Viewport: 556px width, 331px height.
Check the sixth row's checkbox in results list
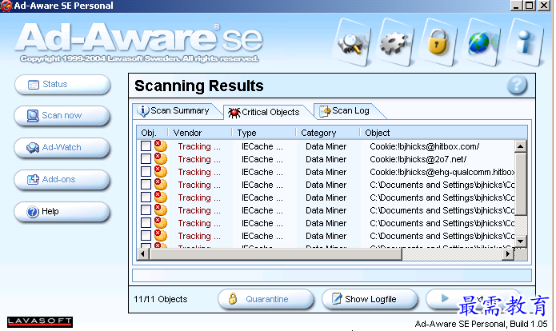(x=146, y=209)
